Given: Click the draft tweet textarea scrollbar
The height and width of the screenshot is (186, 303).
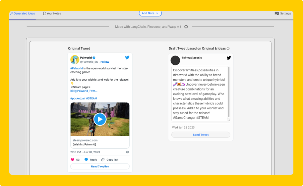Looking at the screenshot, I should pyautogui.click(x=228, y=93).
